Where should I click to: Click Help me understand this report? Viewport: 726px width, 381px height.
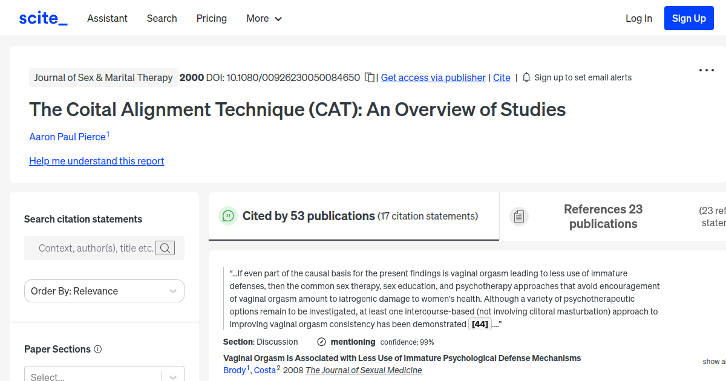[x=96, y=161]
